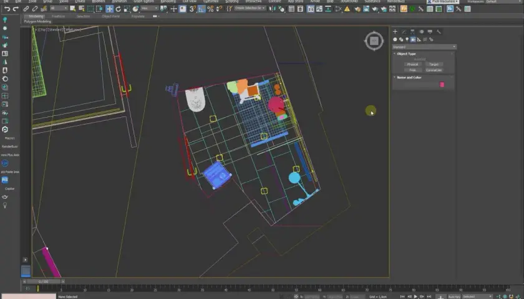Toggle the ribbon display button
This screenshot has height=299, width=524.
311,9
